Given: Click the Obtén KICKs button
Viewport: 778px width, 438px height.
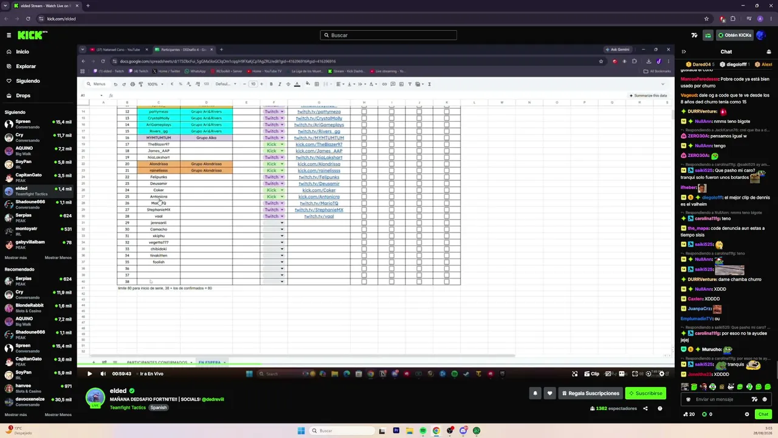Looking at the screenshot, I should (x=735, y=35).
